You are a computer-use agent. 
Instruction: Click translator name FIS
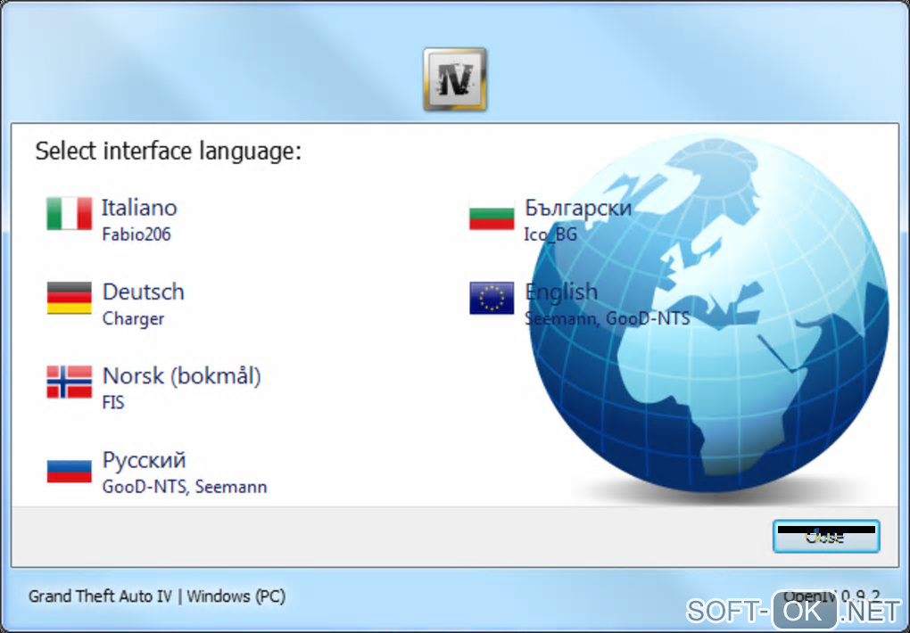113,403
